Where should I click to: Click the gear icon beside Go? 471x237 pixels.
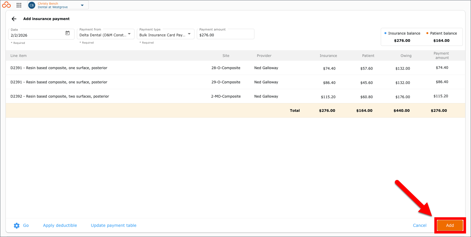coord(17,225)
